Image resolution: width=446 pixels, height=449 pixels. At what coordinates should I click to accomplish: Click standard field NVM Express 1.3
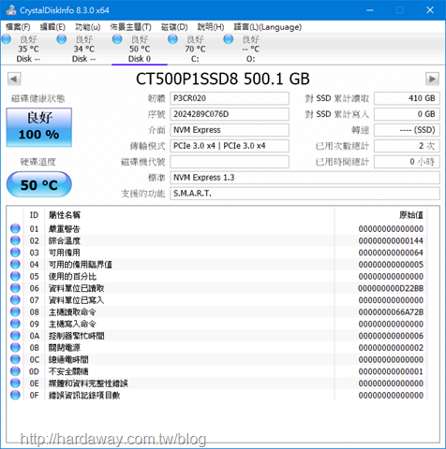[x=305, y=178]
